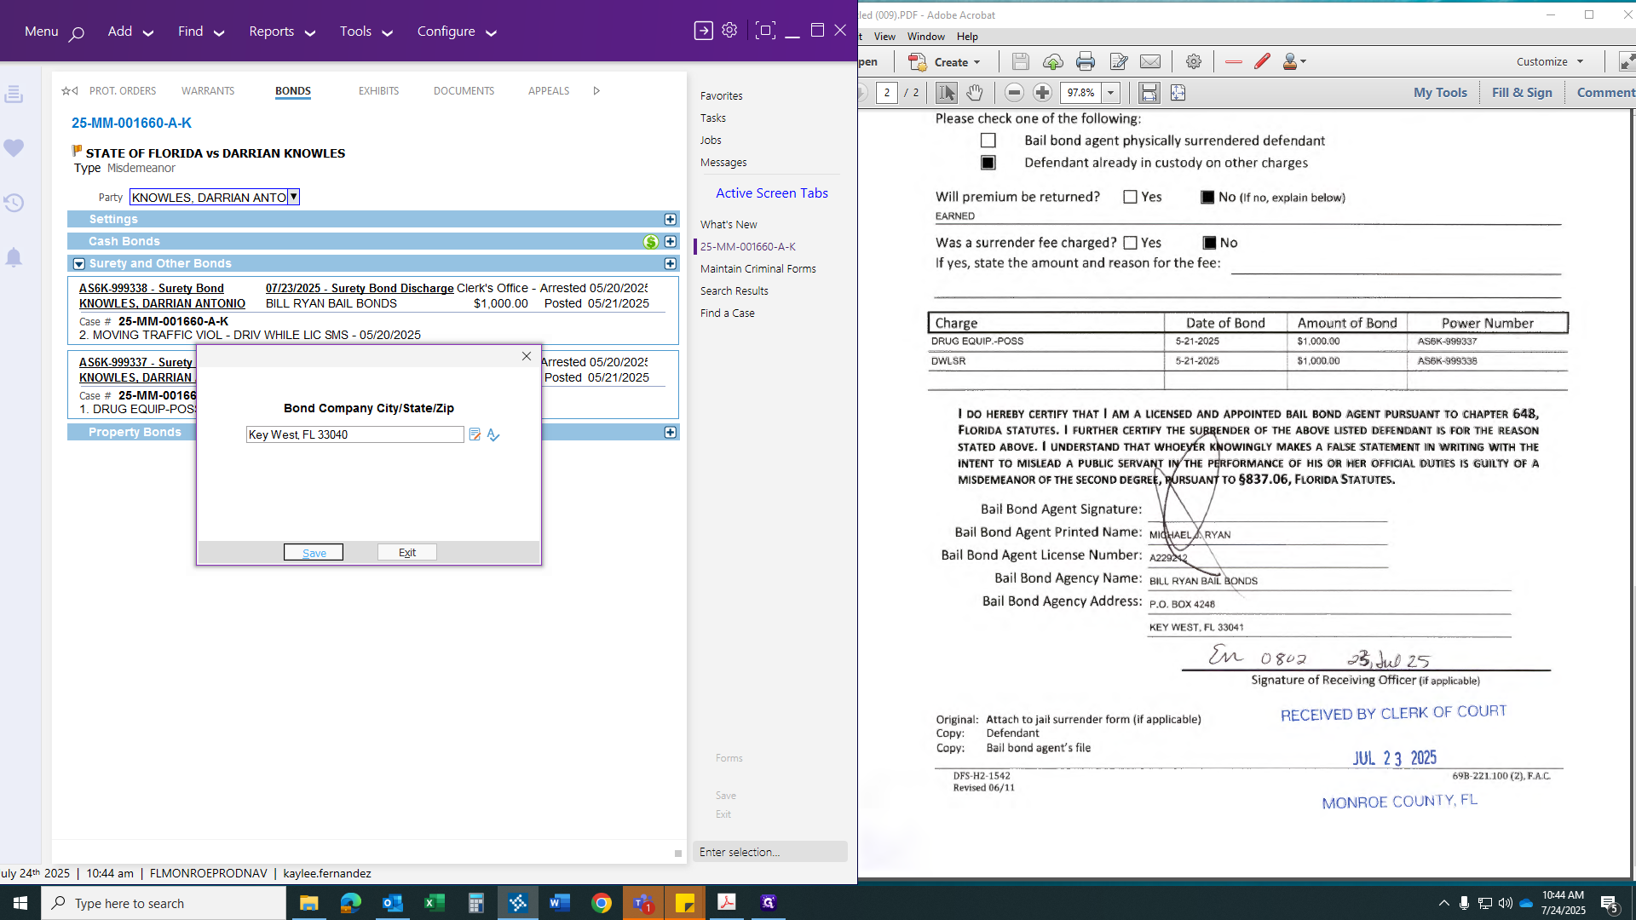This screenshot has height=920, width=1636.
Task: Click the green dollar Cash Bonds icon
Action: [651, 242]
